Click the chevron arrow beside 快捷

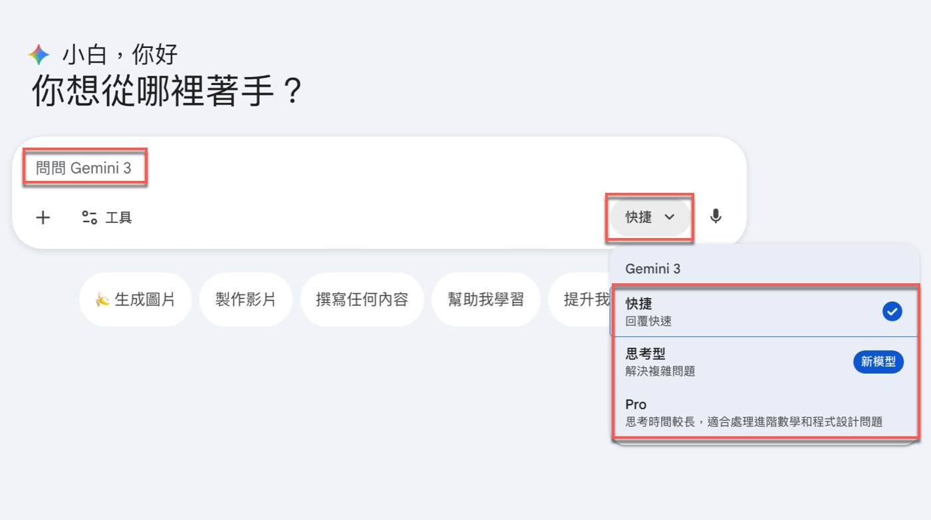(x=669, y=217)
